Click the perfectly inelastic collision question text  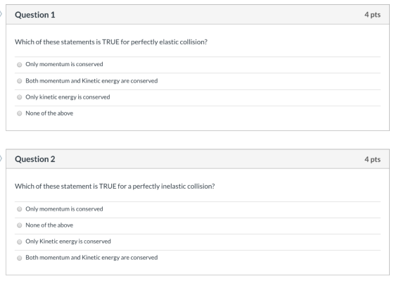pos(115,187)
